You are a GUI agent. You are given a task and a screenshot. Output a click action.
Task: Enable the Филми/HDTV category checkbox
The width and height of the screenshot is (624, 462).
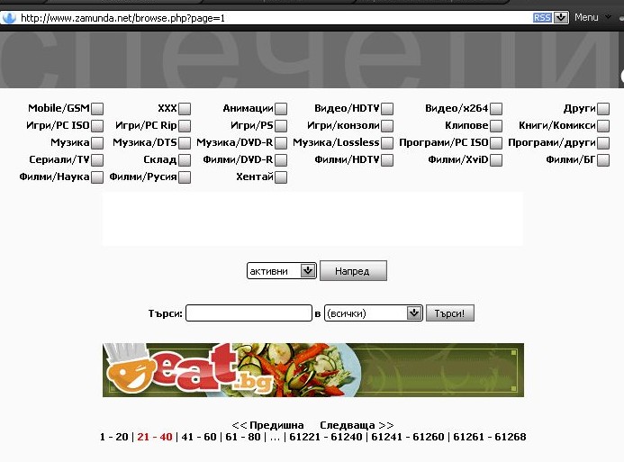387,160
